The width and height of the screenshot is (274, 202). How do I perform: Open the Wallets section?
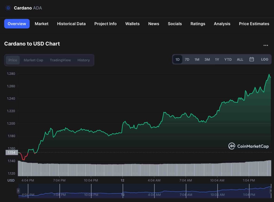pyautogui.click(x=132, y=24)
